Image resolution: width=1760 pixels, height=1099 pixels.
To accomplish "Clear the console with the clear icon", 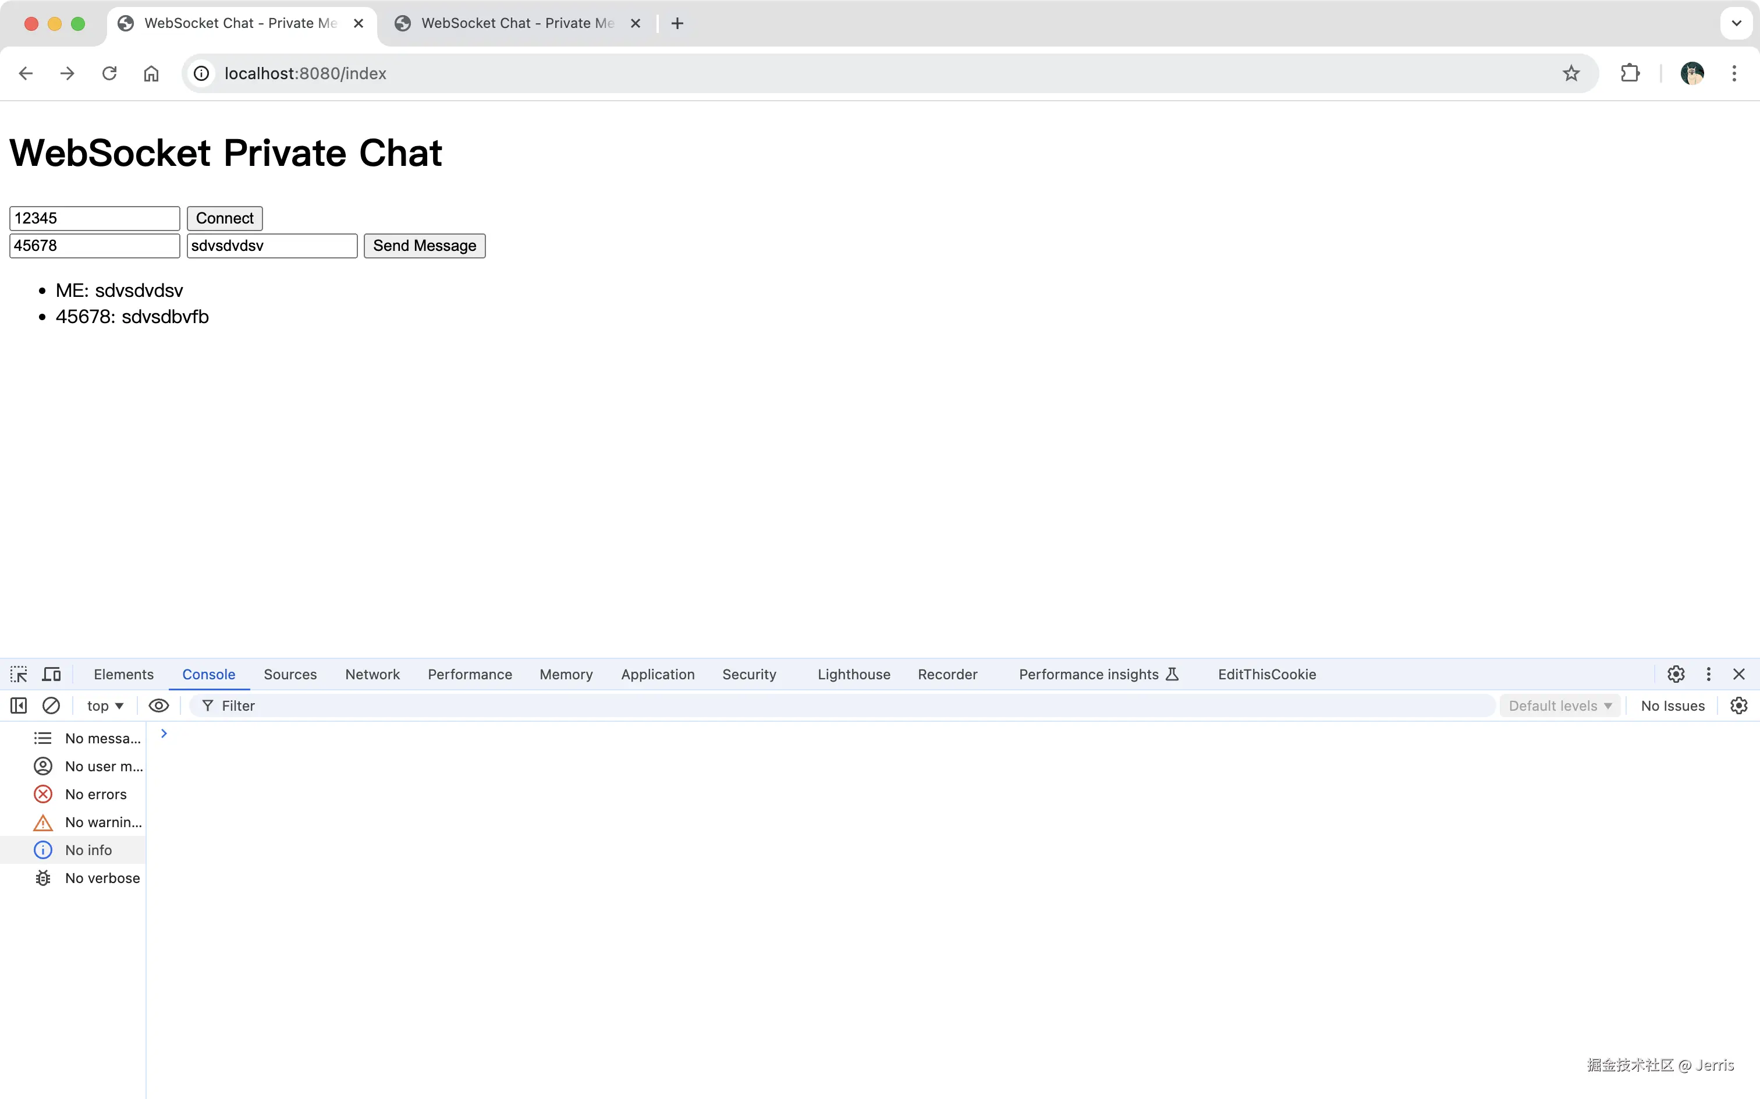I will click(x=51, y=705).
